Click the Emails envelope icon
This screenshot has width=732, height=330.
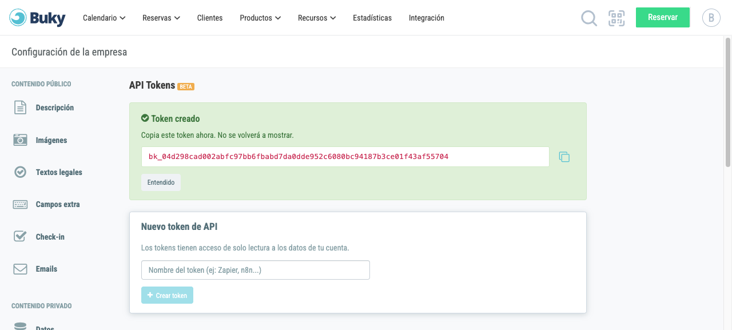pyautogui.click(x=20, y=269)
